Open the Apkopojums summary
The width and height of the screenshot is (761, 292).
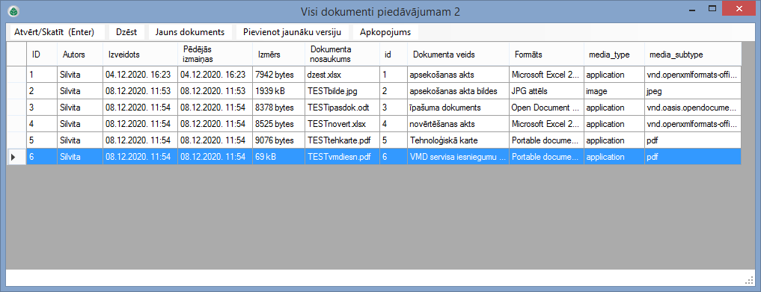(x=385, y=32)
